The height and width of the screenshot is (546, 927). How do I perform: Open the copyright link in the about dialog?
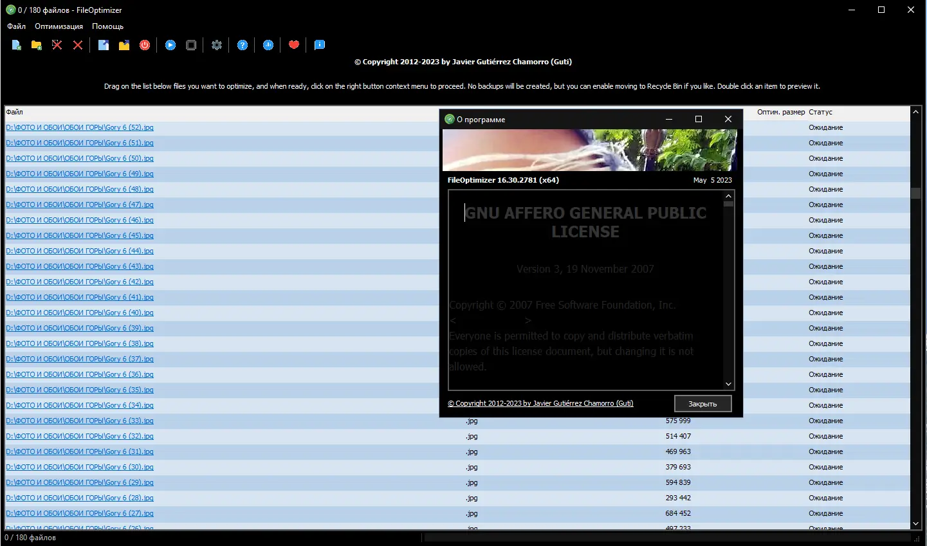[540, 403]
